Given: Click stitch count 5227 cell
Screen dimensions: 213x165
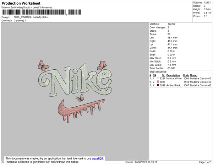Looking at the screenshot, I should (163, 79).
